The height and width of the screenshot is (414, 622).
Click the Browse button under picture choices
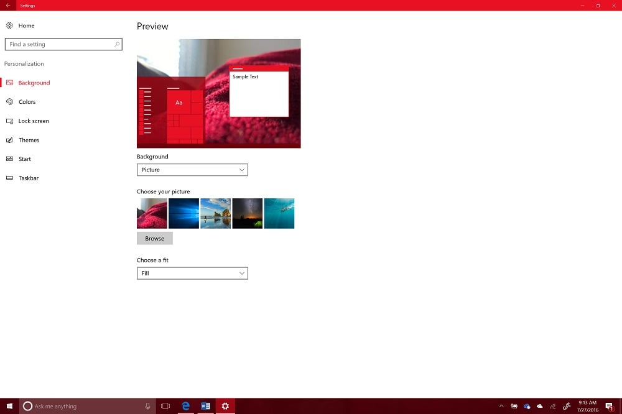[154, 238]
